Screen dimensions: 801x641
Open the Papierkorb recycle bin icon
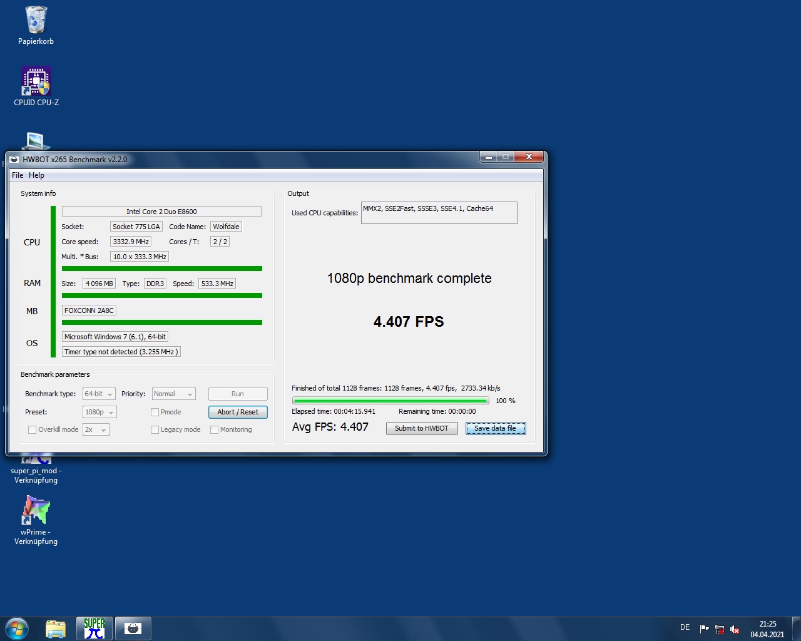pos(36,25)
